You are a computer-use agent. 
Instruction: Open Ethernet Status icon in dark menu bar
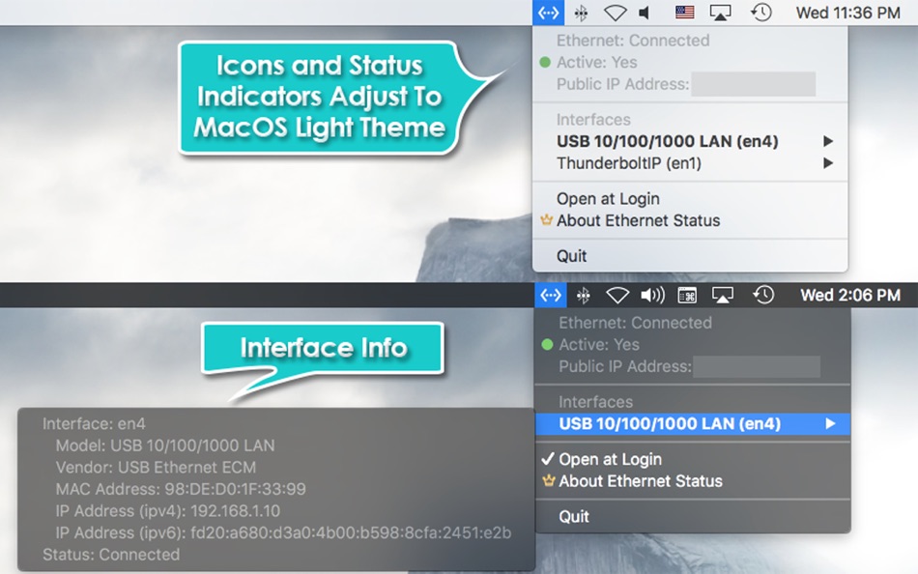click(x=551, y=295)
